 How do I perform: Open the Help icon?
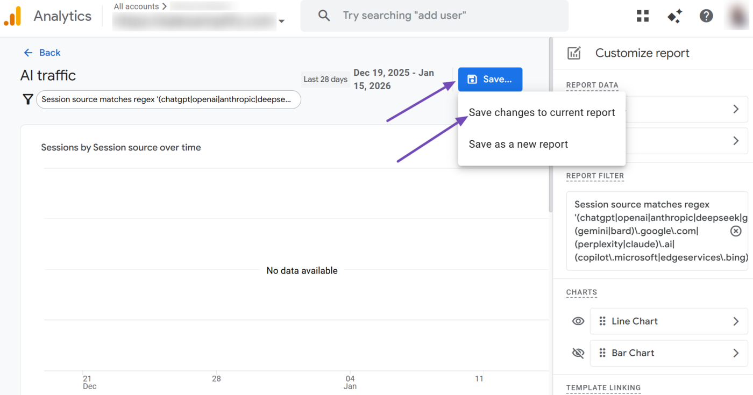pos(706,16)
